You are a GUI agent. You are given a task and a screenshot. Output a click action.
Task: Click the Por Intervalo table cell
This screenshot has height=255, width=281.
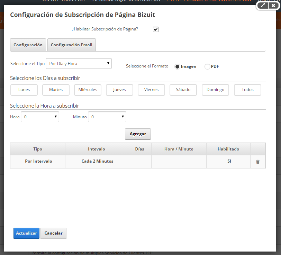coord(38,161)
